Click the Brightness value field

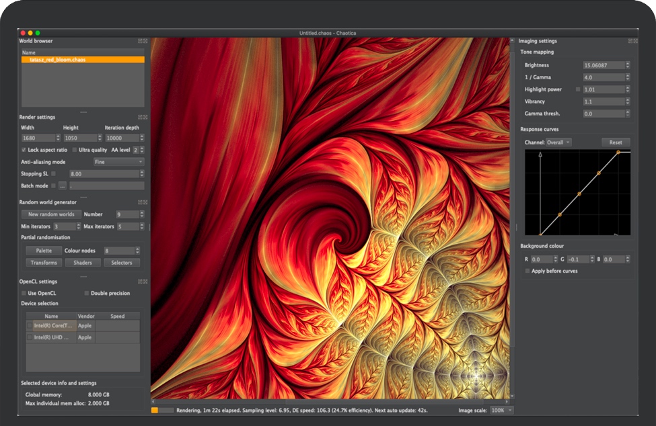604,65
